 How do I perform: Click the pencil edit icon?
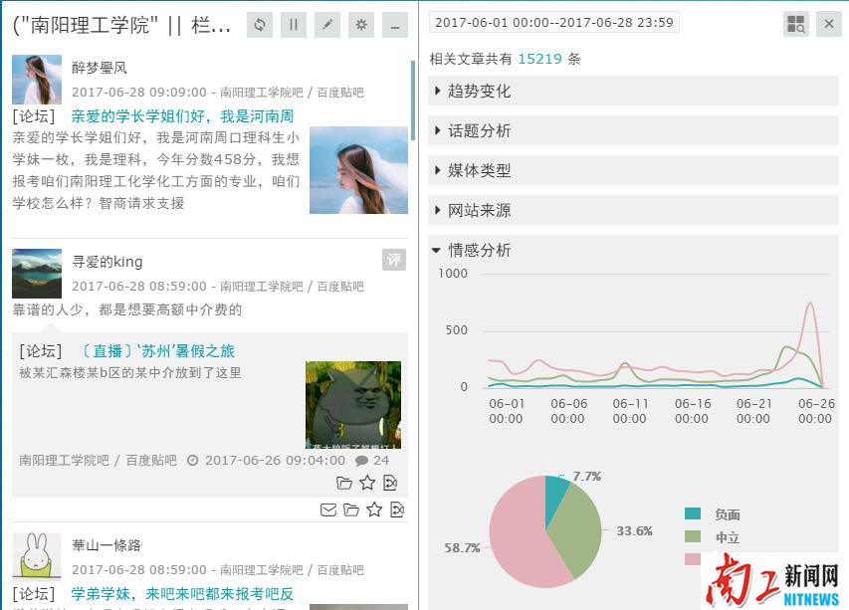point(327,25)
